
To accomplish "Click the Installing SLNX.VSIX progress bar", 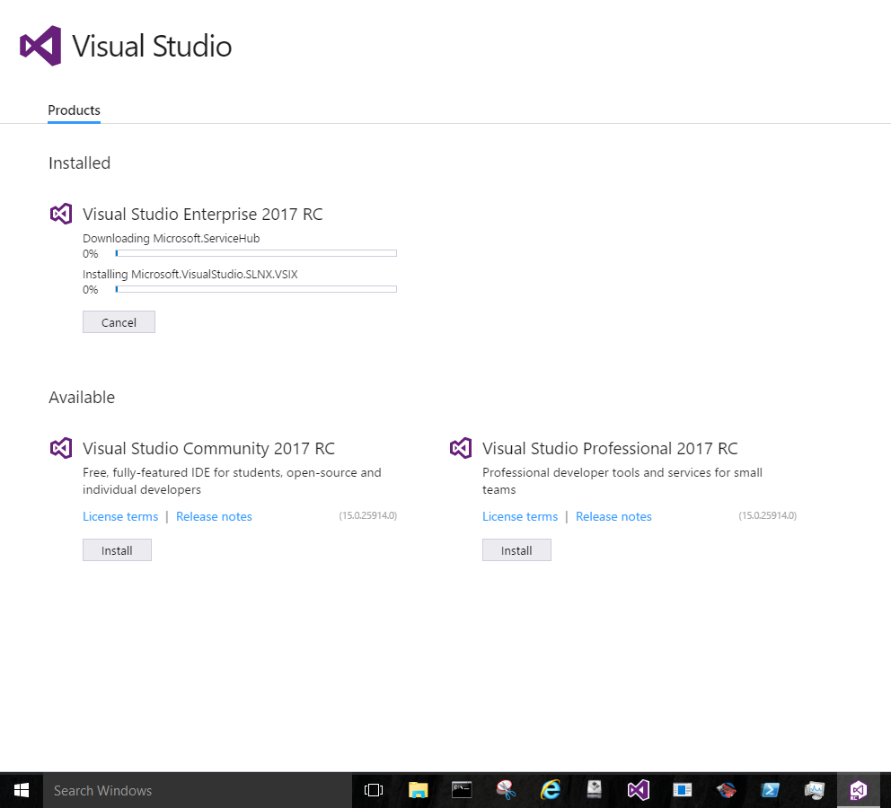I will 256,289.
